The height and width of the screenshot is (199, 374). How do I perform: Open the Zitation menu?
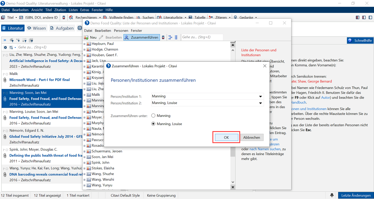[60, 10]
